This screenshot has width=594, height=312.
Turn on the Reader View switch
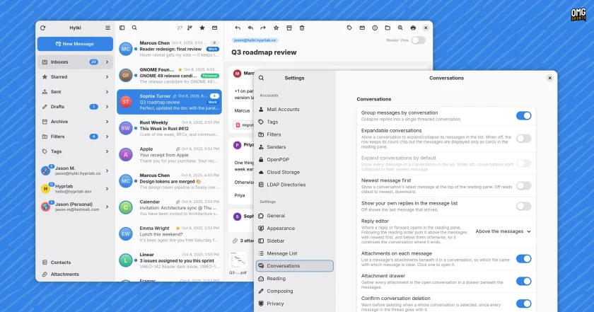(419, 40)
